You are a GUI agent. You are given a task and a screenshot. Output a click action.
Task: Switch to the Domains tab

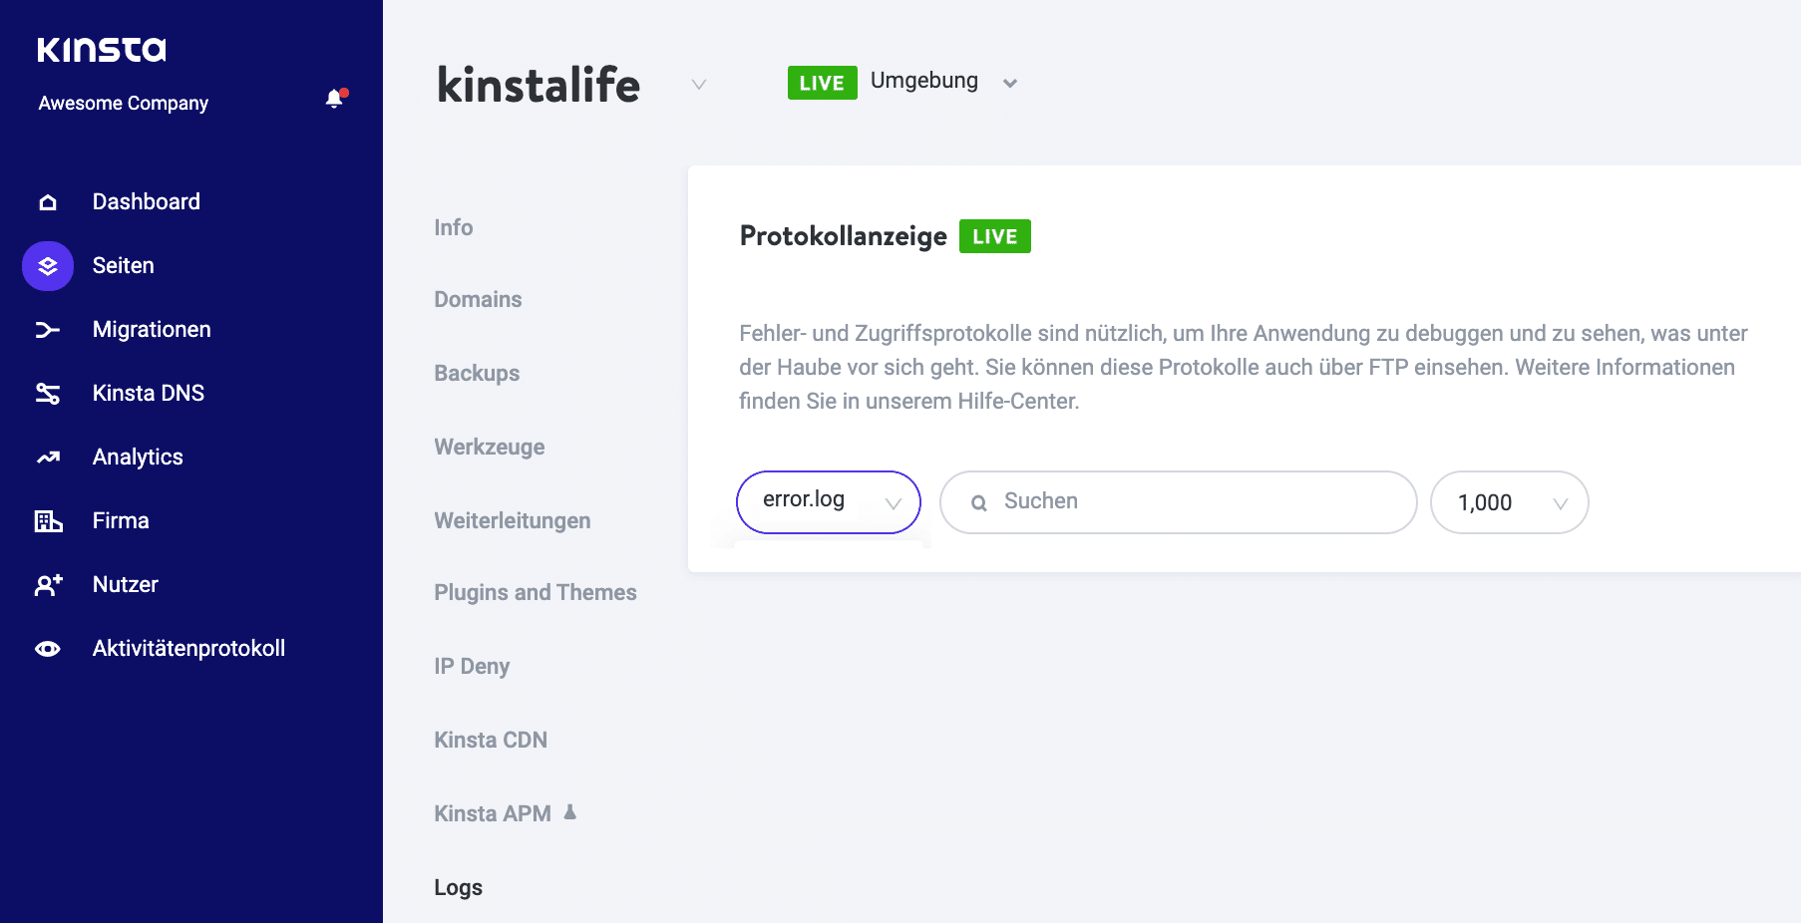(x=478, y=299)
